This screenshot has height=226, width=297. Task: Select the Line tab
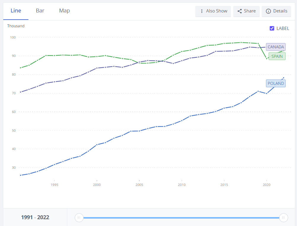[16, 11]
